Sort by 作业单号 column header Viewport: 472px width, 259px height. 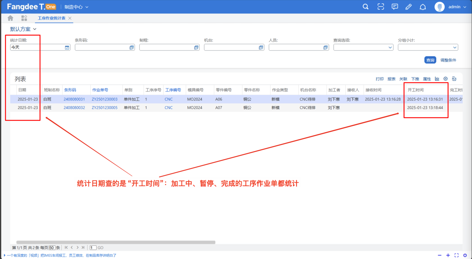point(100,90)
